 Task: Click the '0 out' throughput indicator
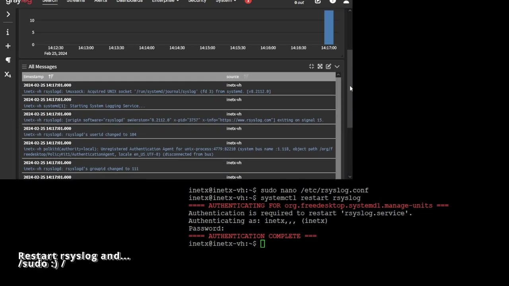pos(299,2)
